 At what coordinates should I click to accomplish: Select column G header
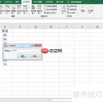36,27
